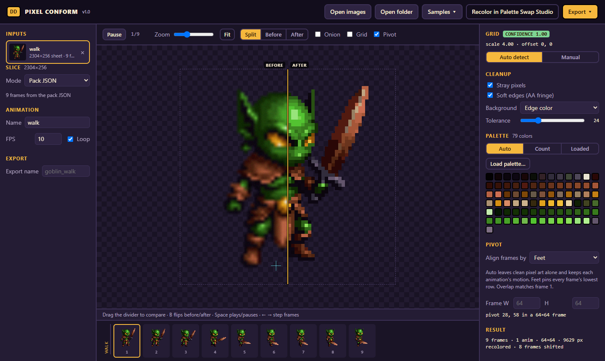The height and width of the screenshot is (361, 605).
Task: Adjust the Tolerance slider
Action: pos(552,120)
